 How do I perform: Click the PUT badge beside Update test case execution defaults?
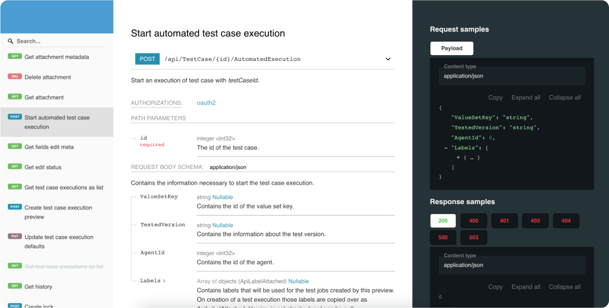(x=14, y=237)
